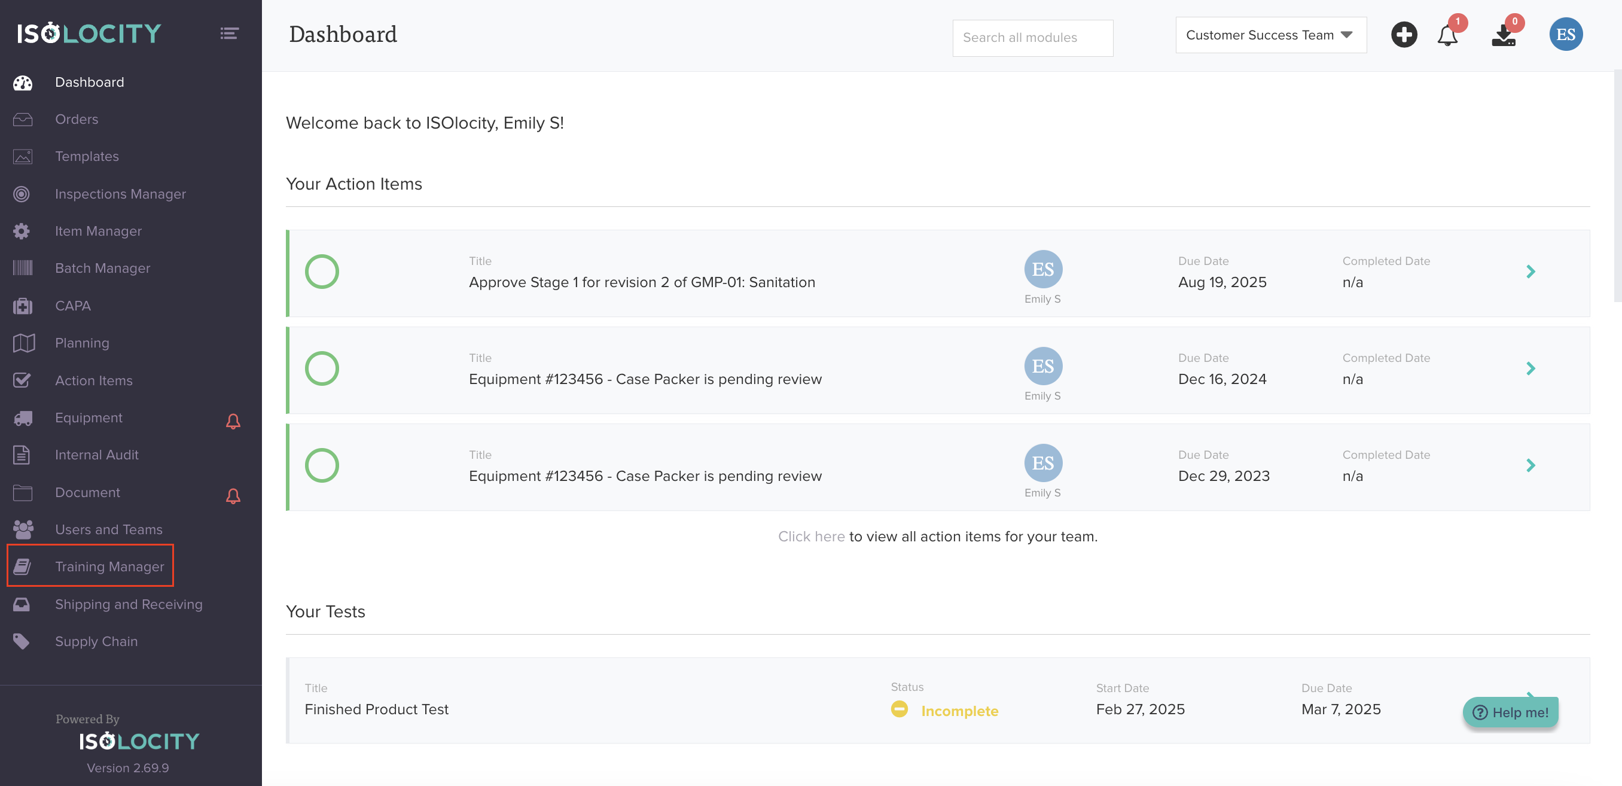Click the Equipment alert bell icon
Image resolution: width=1622 pixels, height=786 pixels.
click(233, 421)
